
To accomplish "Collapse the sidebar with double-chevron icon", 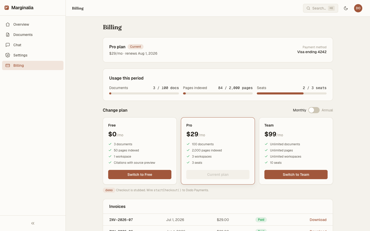I will point(33,223).
